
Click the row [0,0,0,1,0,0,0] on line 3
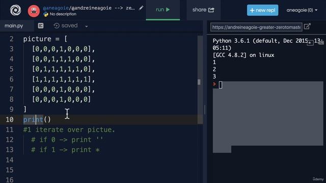coord(63,49)
